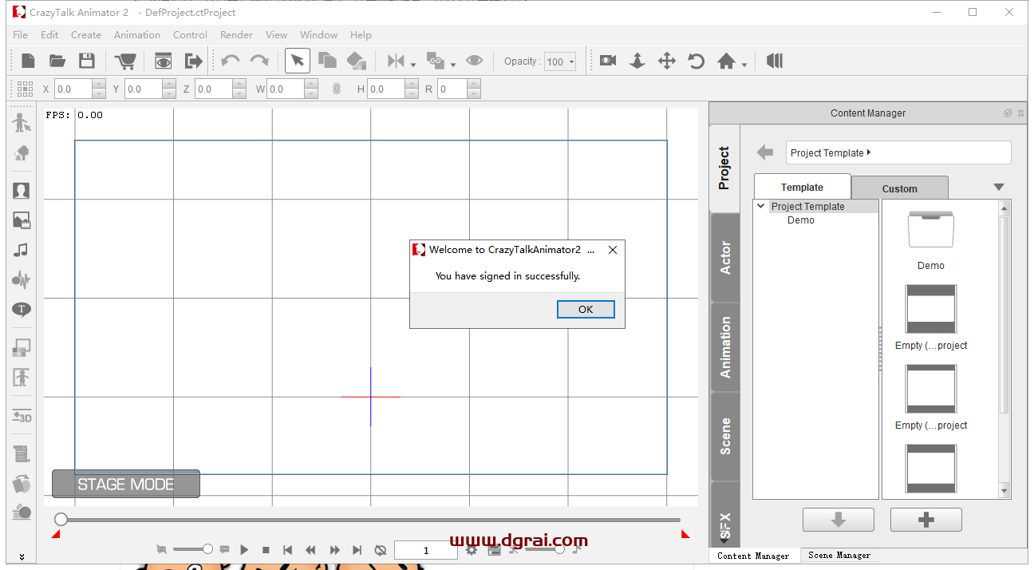The image size is (1034, 570).
Task: Click OK in the welcome dialog
Action: [x=586, y=310]
